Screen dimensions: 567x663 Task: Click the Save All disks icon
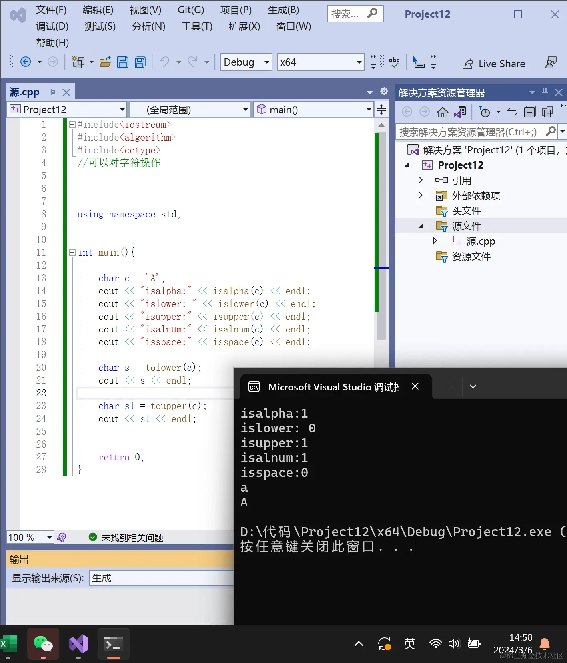[x=140, y=62]
